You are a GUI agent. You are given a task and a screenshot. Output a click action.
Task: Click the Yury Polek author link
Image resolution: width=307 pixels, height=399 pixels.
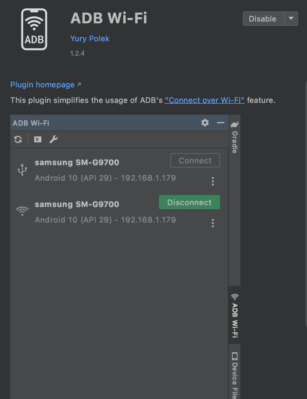90,38
